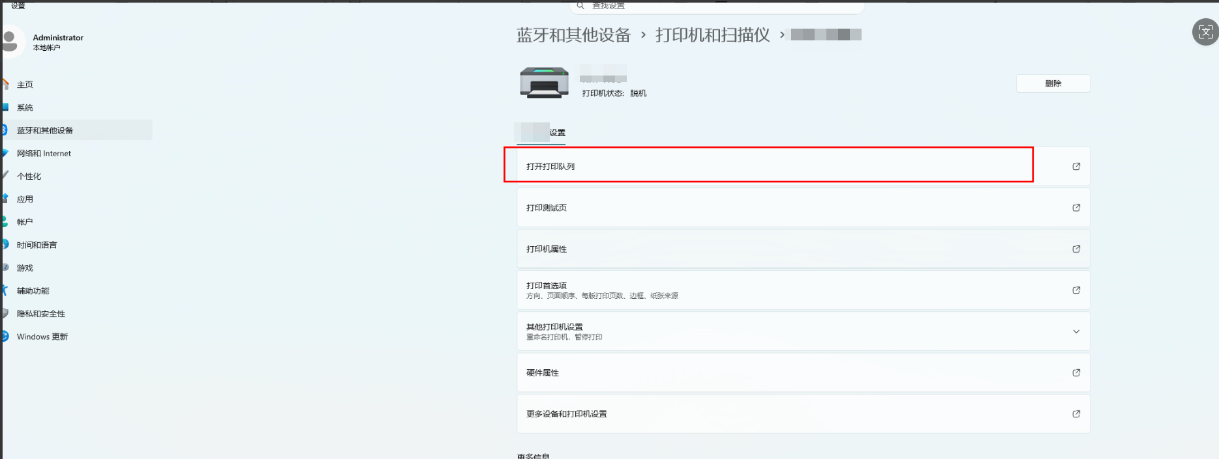
Task: Click the printer device icon
Action: [544, 83]
